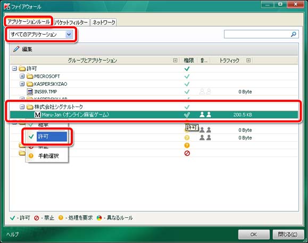
Task: Expand the KASPERSKYZAO folder
Action: [22, 84]
